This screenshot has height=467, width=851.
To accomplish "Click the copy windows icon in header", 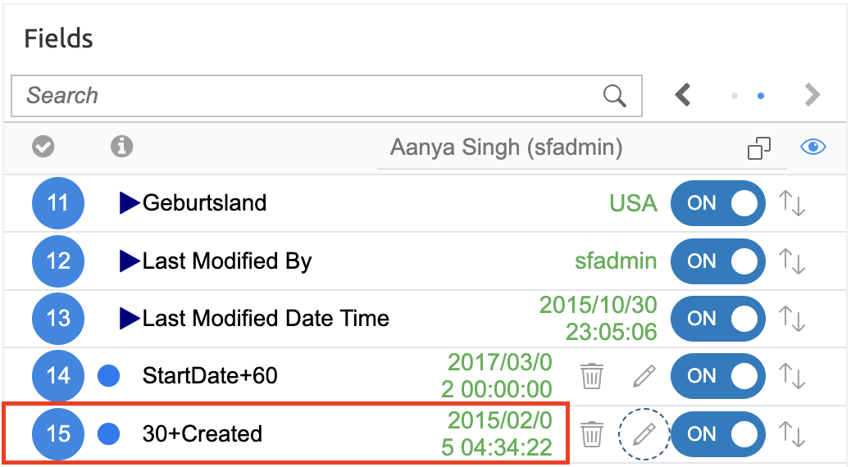I will click(x=759, y=148).
